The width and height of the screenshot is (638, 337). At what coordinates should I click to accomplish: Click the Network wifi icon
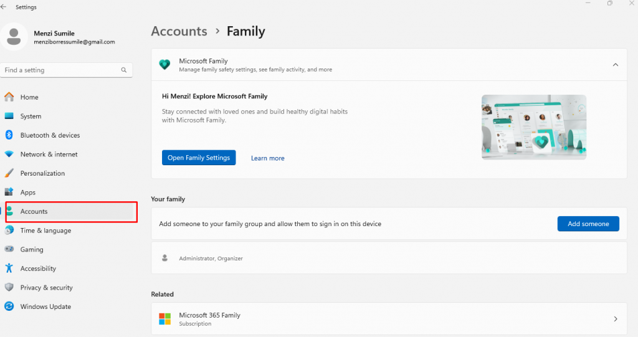[x=9, y=154]
